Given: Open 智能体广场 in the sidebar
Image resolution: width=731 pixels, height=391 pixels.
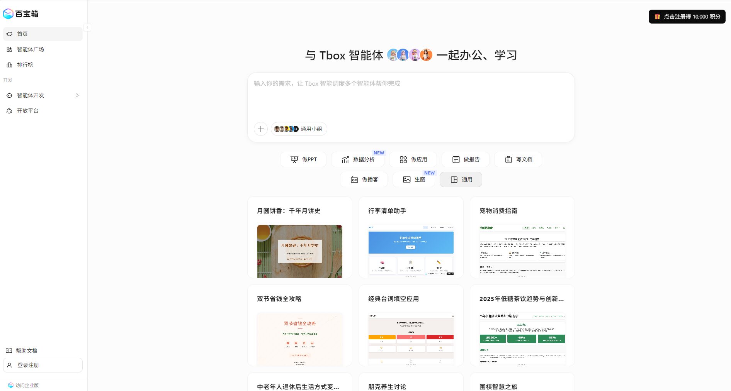Looking at the screenshot, I should click(30, 49).
